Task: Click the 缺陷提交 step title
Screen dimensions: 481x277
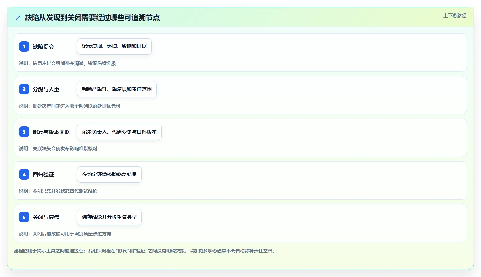Action: 43,47
